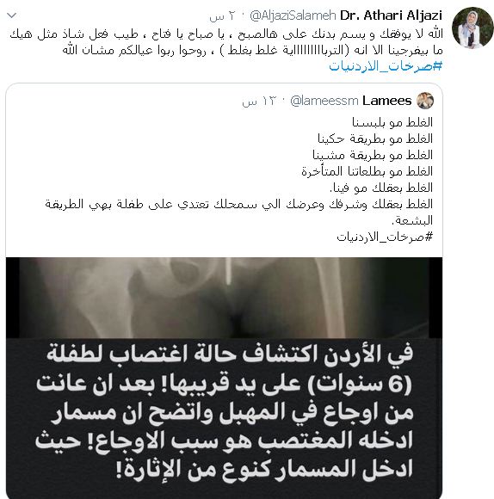The width and height of the screenshot is (494, 499).
Task: Click the caption line starting with (6 سنوات)
Action: (224, 384)
